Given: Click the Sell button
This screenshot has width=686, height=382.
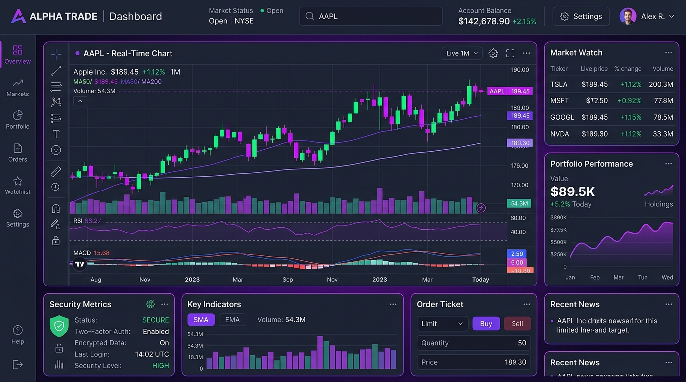Looking at the screenshot, I should pos(517,324).
